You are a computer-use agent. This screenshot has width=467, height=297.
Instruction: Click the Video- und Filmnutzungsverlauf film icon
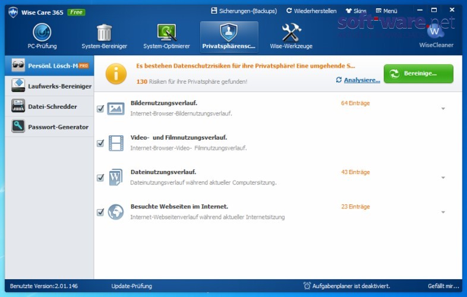tap(116, 143)
